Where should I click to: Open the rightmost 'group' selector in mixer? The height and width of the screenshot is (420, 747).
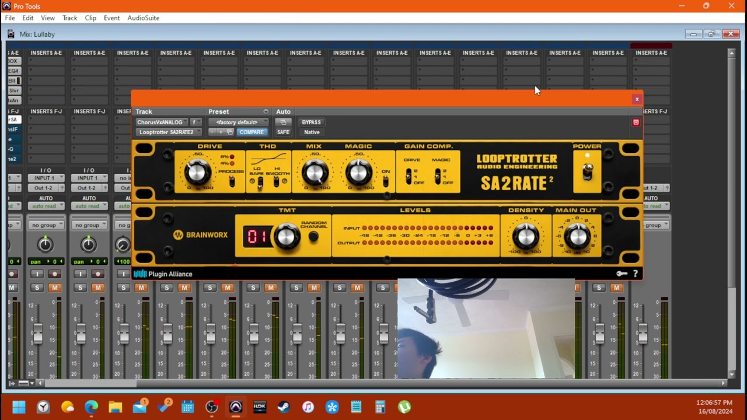tap(656, 225)
